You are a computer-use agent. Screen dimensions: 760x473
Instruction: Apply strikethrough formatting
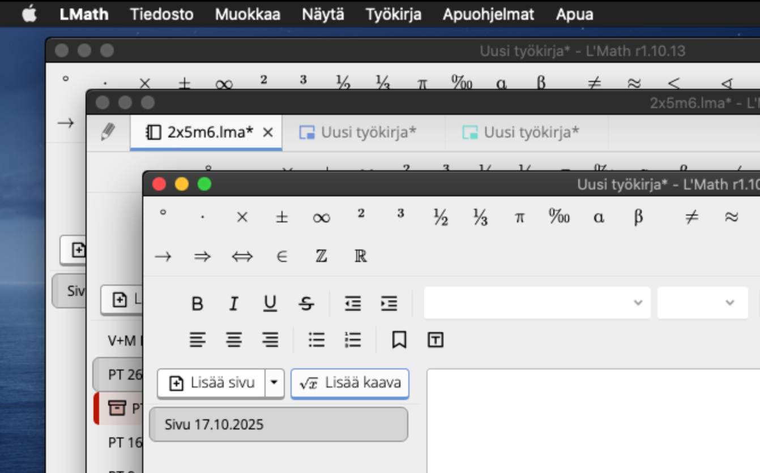(x=306, y=304)
